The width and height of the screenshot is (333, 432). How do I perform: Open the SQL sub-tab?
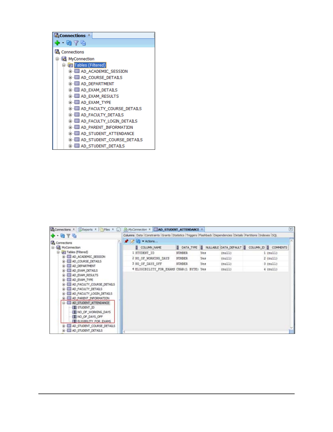tap(275, 235)
